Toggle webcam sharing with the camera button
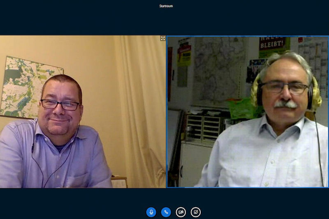 [181, 212]
